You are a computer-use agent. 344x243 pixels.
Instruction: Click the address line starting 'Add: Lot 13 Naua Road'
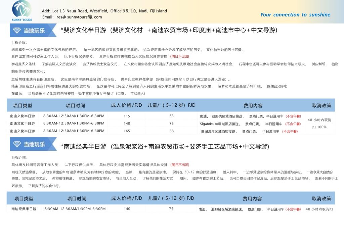(x=104, y=11)
